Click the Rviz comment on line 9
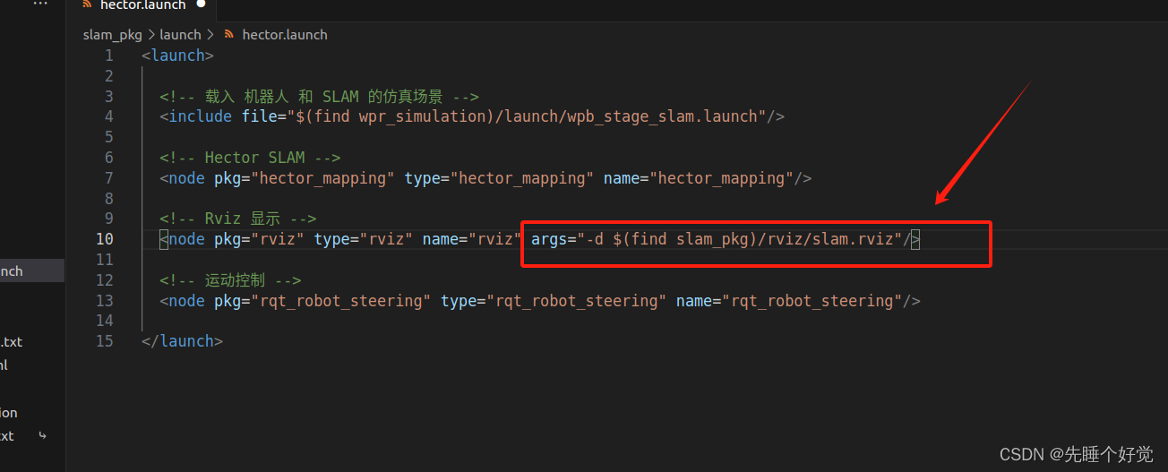Image resolution: width=1168 pixels, height=472 pixels. 238,219
